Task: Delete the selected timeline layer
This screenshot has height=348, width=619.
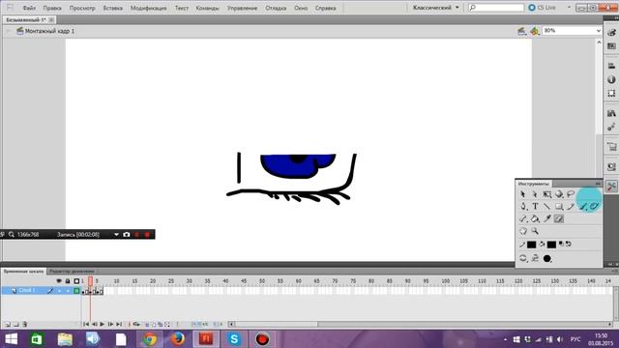Action: tap(24, 325)
